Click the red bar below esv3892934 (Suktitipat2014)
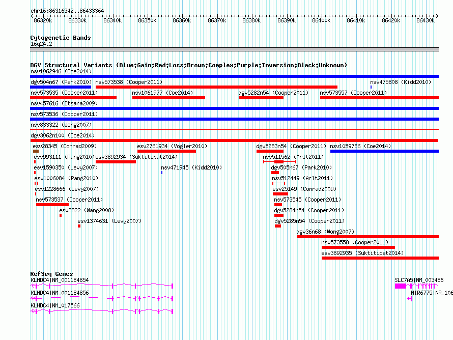This screenshot has width=453, height=340. point(116,162)
